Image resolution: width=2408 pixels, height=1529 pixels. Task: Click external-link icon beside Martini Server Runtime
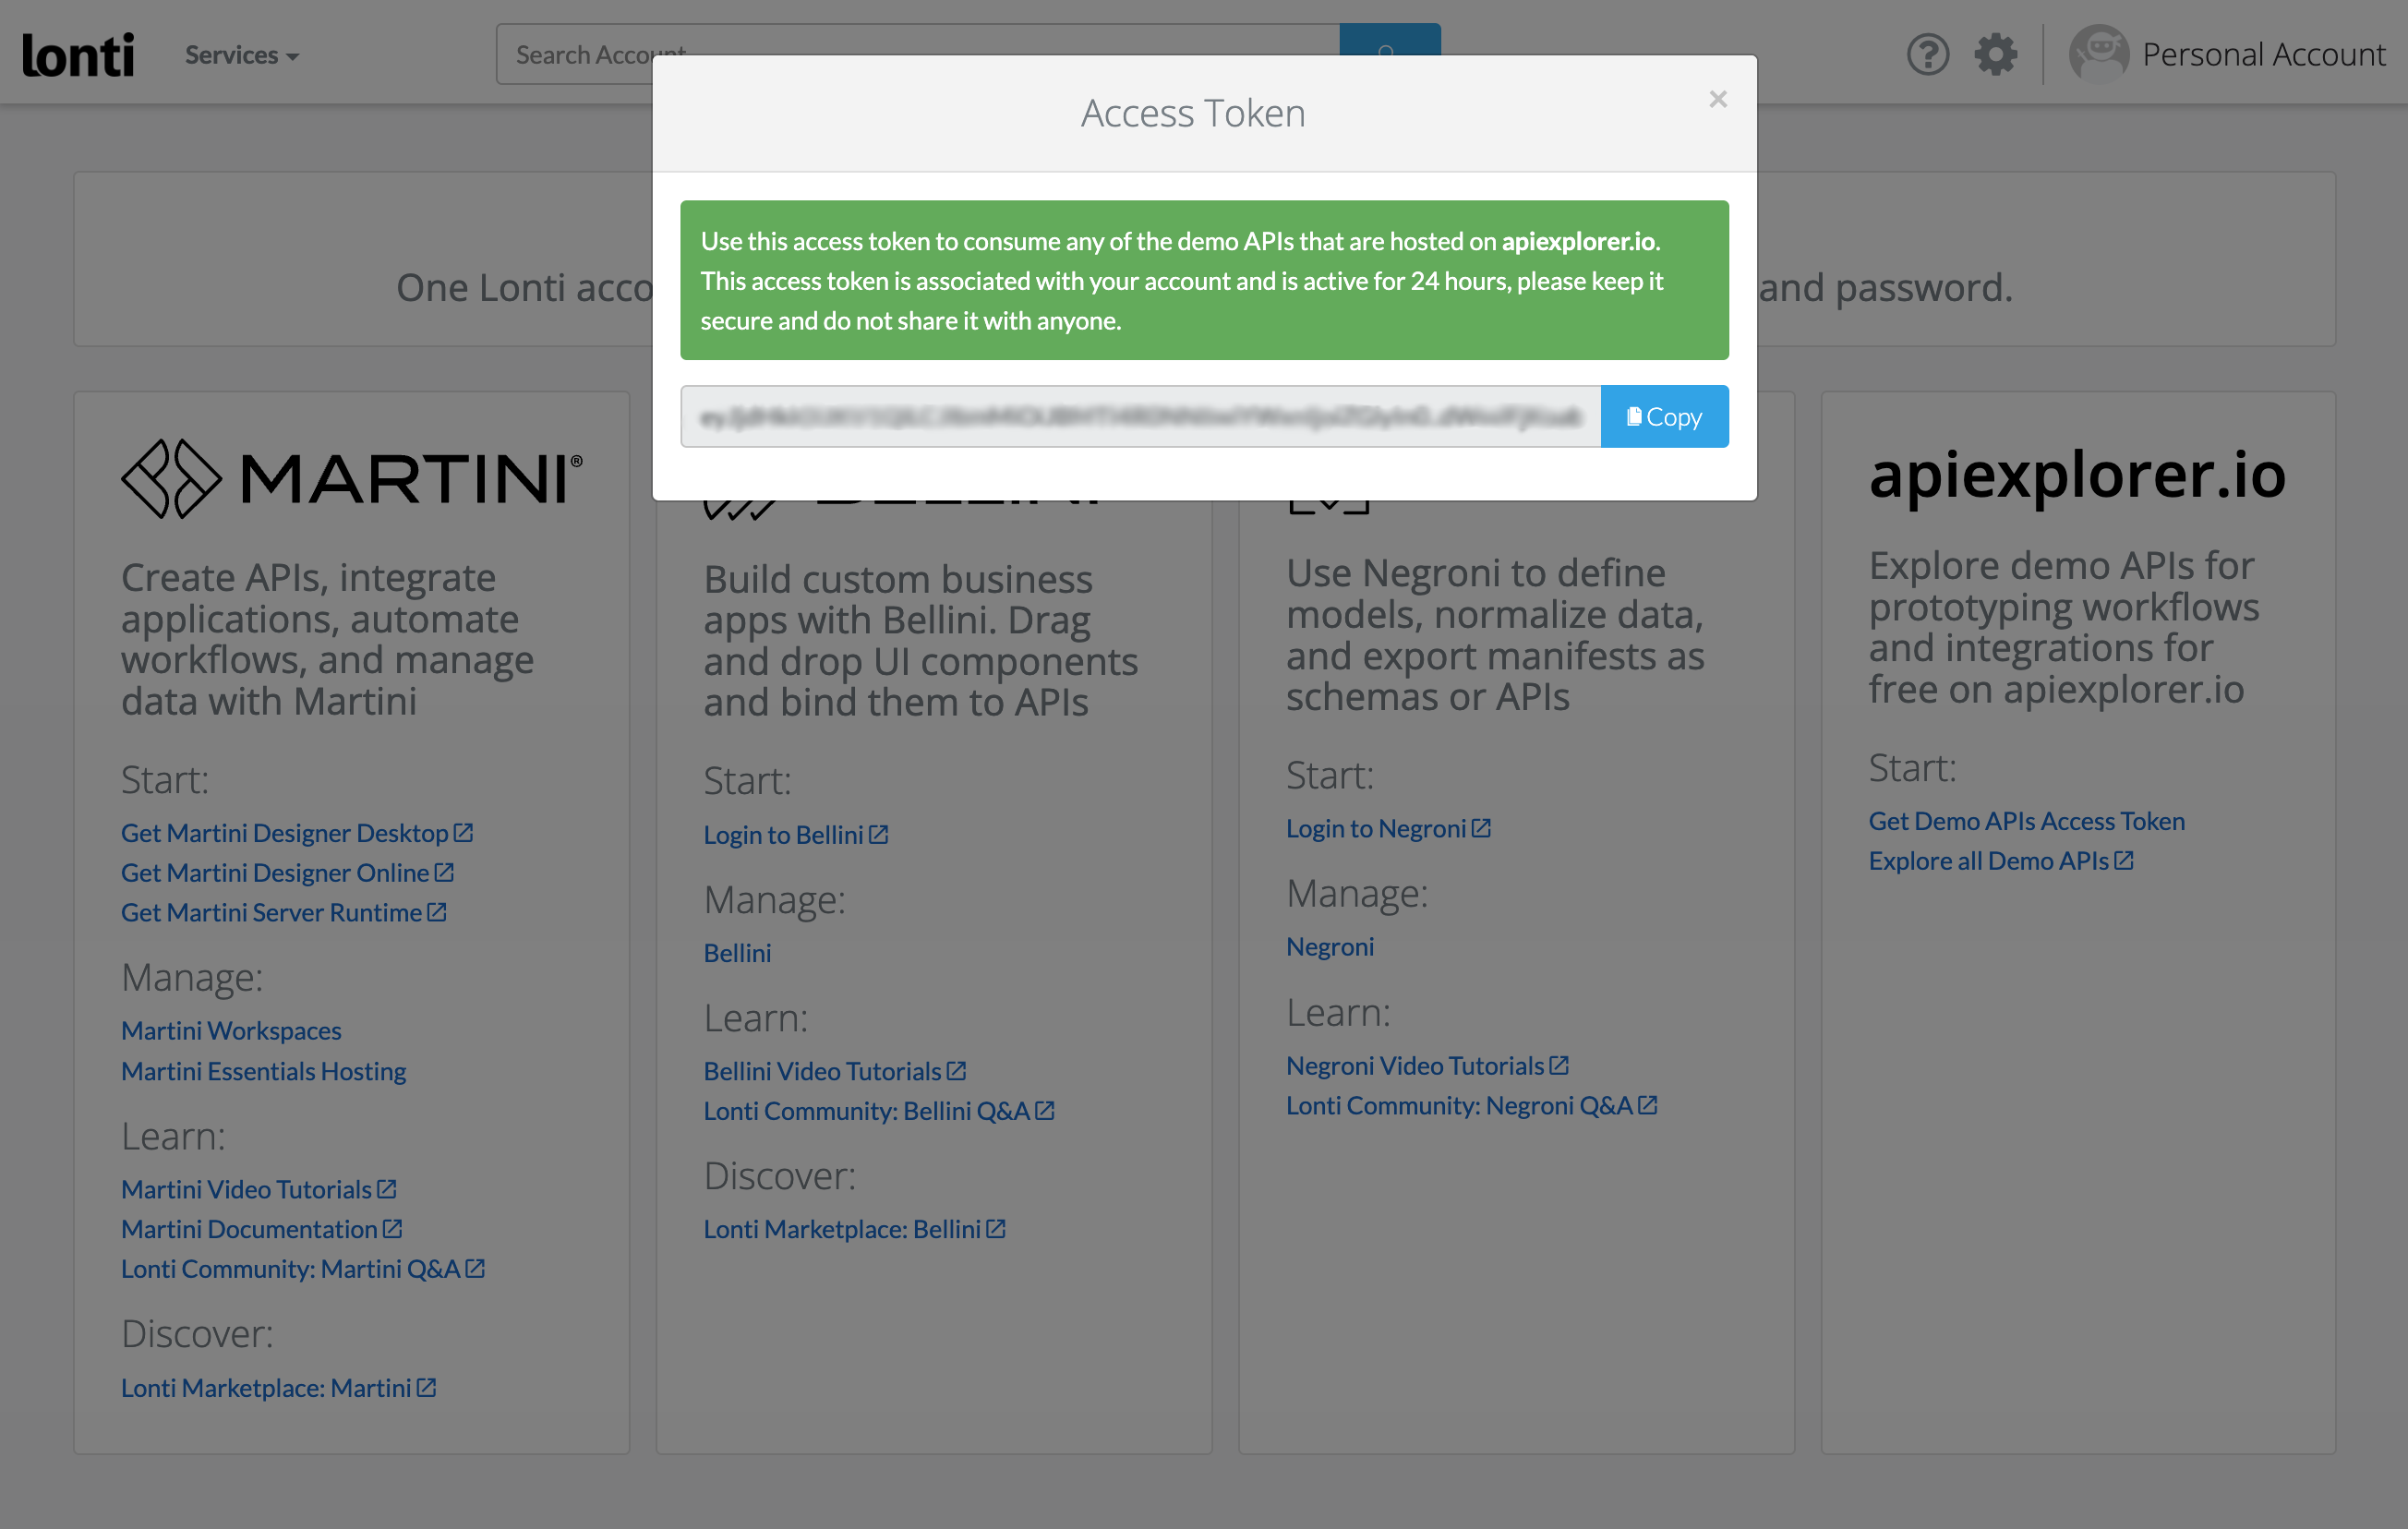pyautogui.click(x=437, y=912)
